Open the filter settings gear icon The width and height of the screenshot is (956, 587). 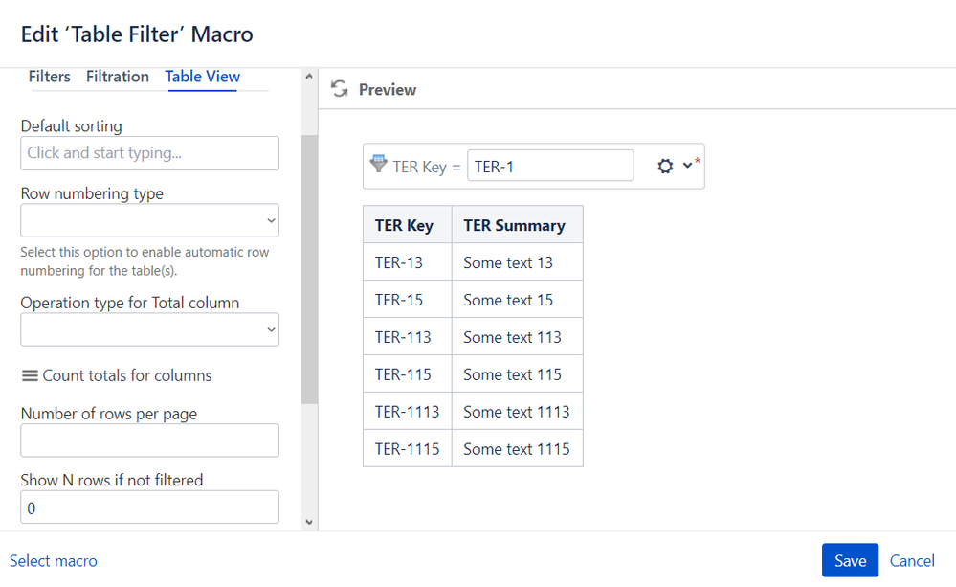pyautogui.click(x=665, y=166)
